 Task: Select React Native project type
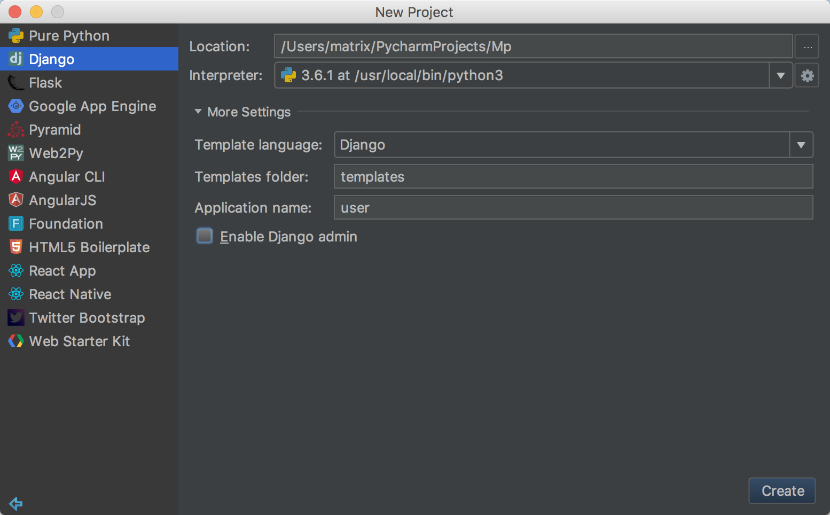click(89, 294)
